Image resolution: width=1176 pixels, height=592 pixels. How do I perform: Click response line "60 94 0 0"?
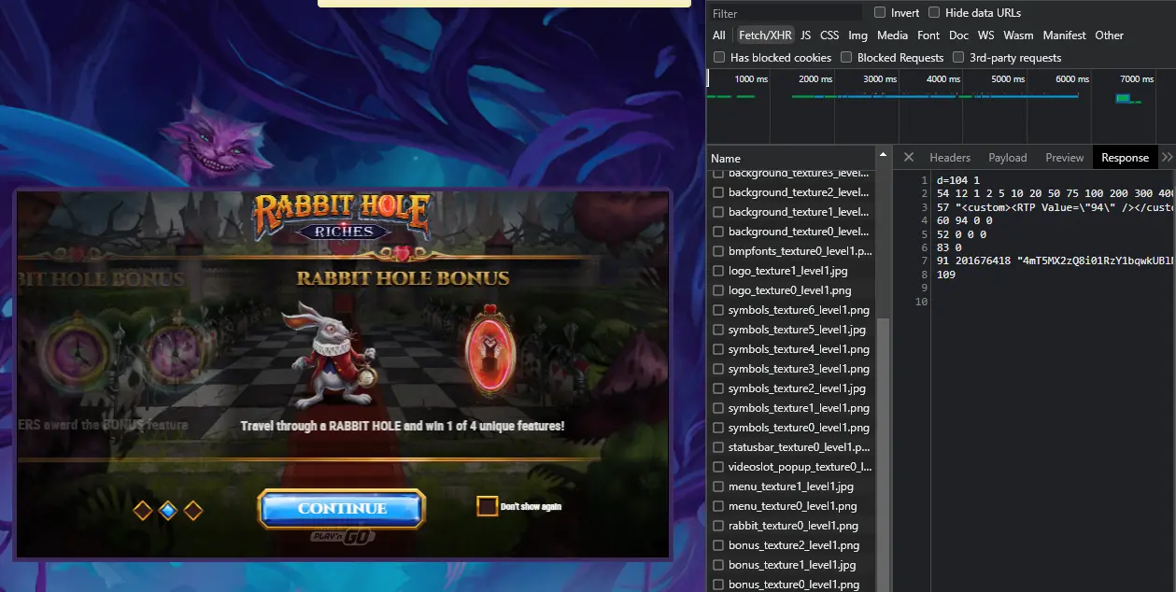point(963,220)
